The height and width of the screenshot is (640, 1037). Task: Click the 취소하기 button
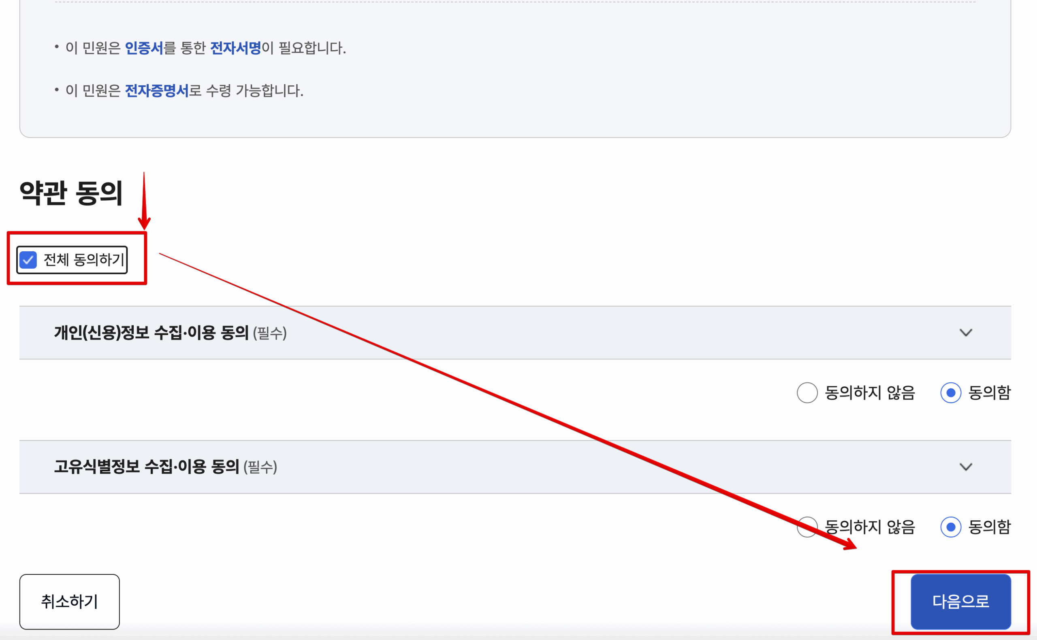pyautogui.click(x=69, y=602)
